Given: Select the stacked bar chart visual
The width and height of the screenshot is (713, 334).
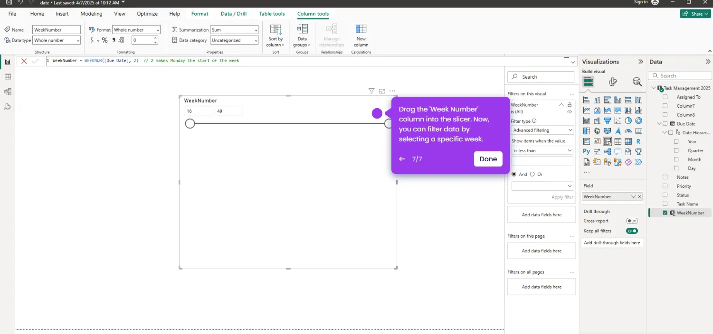Looking at the screenshot, I should 587,100.
